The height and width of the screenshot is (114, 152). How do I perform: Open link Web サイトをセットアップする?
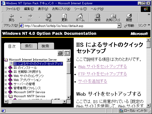pyautogui.click(x=102, y=67)
